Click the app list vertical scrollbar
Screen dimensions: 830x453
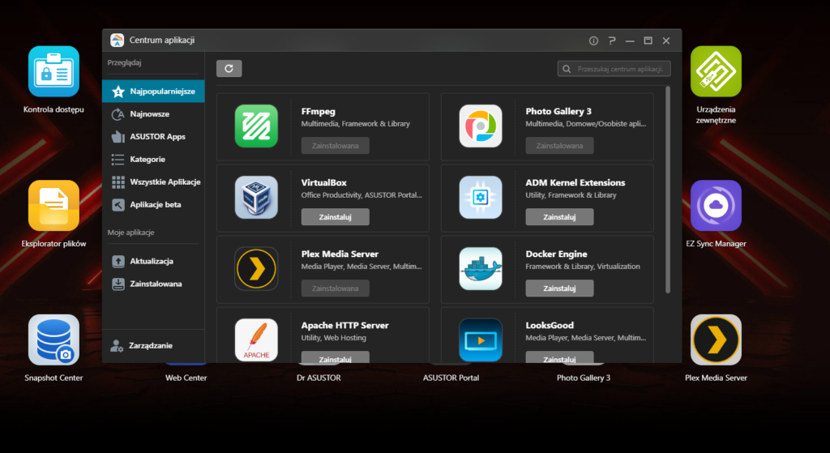(668, 190)
